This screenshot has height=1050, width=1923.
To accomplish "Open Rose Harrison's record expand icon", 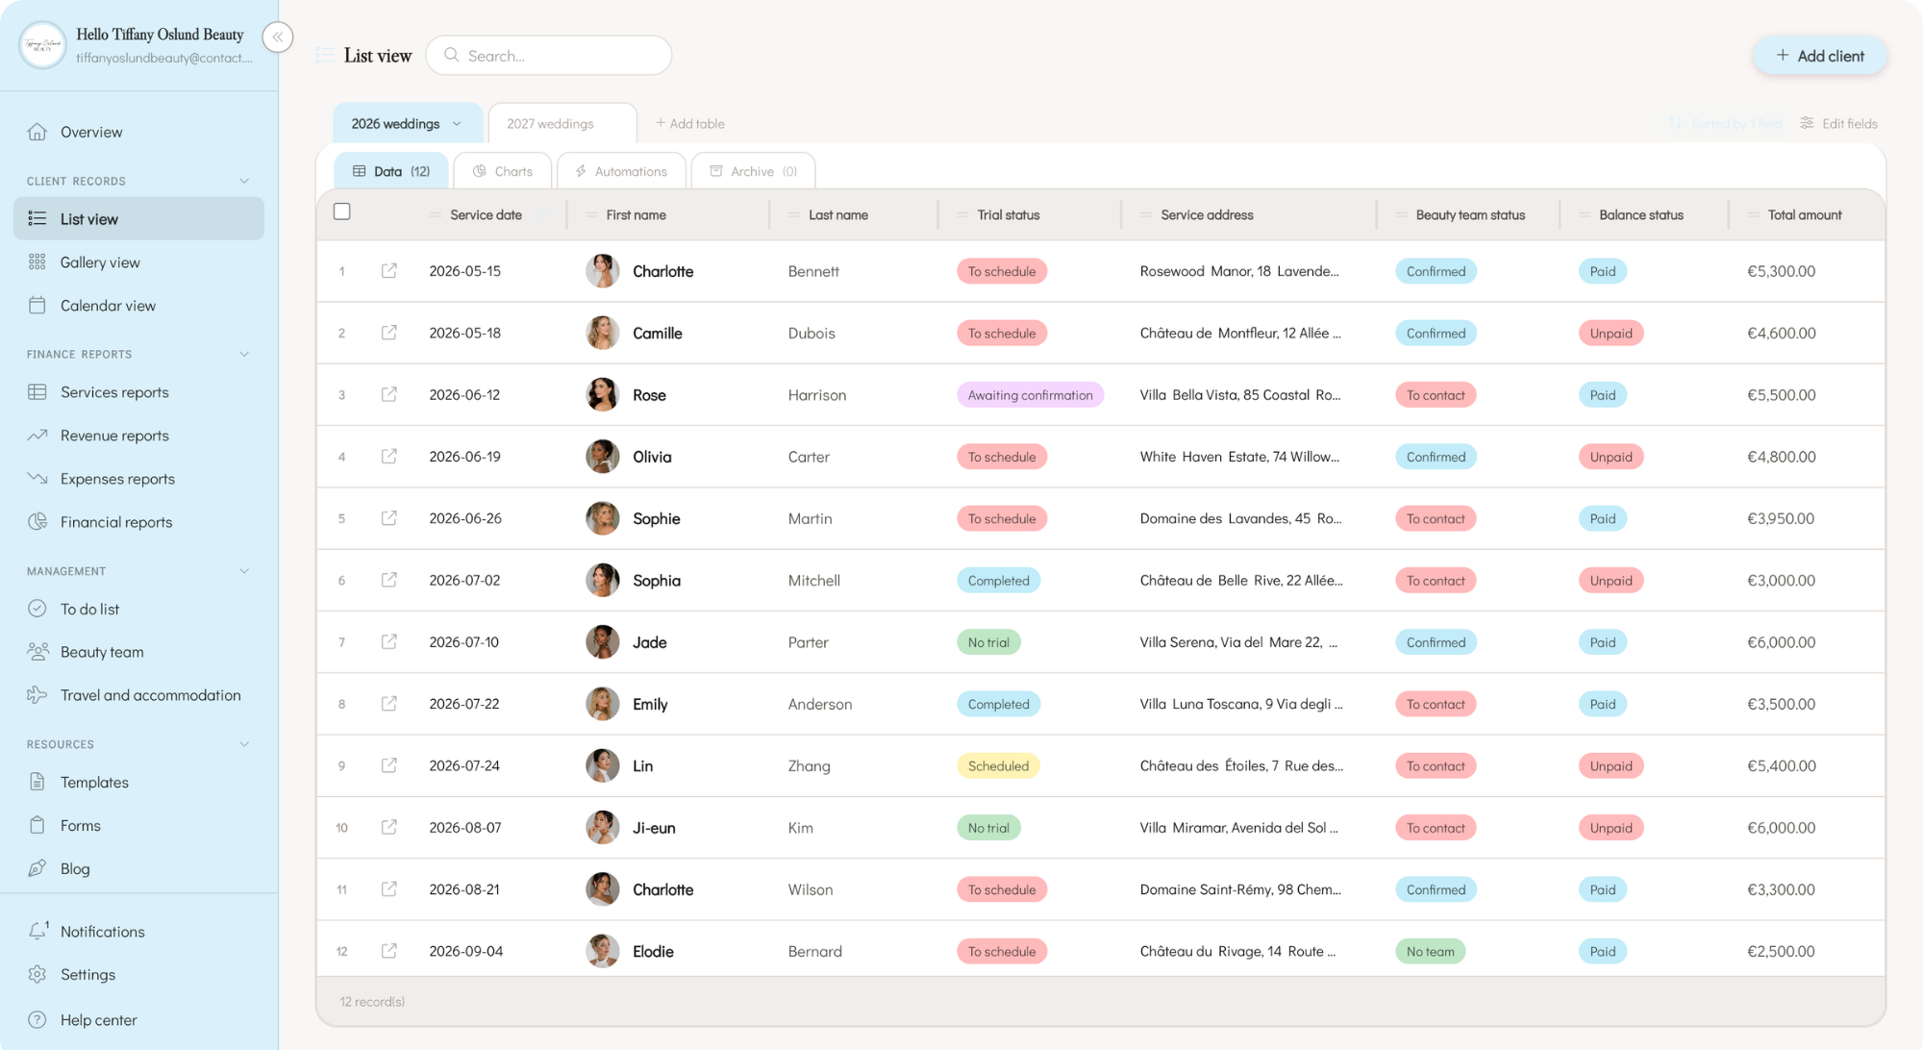I will (x=388, y=394).
